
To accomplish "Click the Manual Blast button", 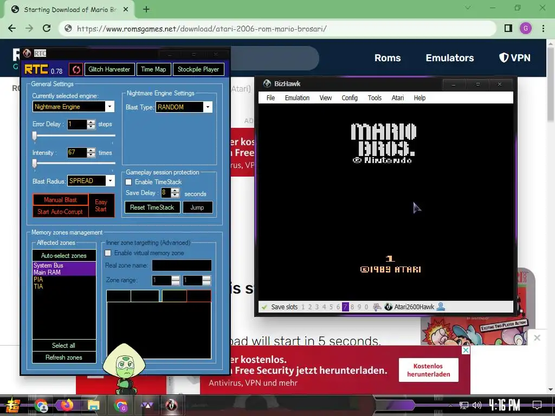I will [x=60, y=200].
